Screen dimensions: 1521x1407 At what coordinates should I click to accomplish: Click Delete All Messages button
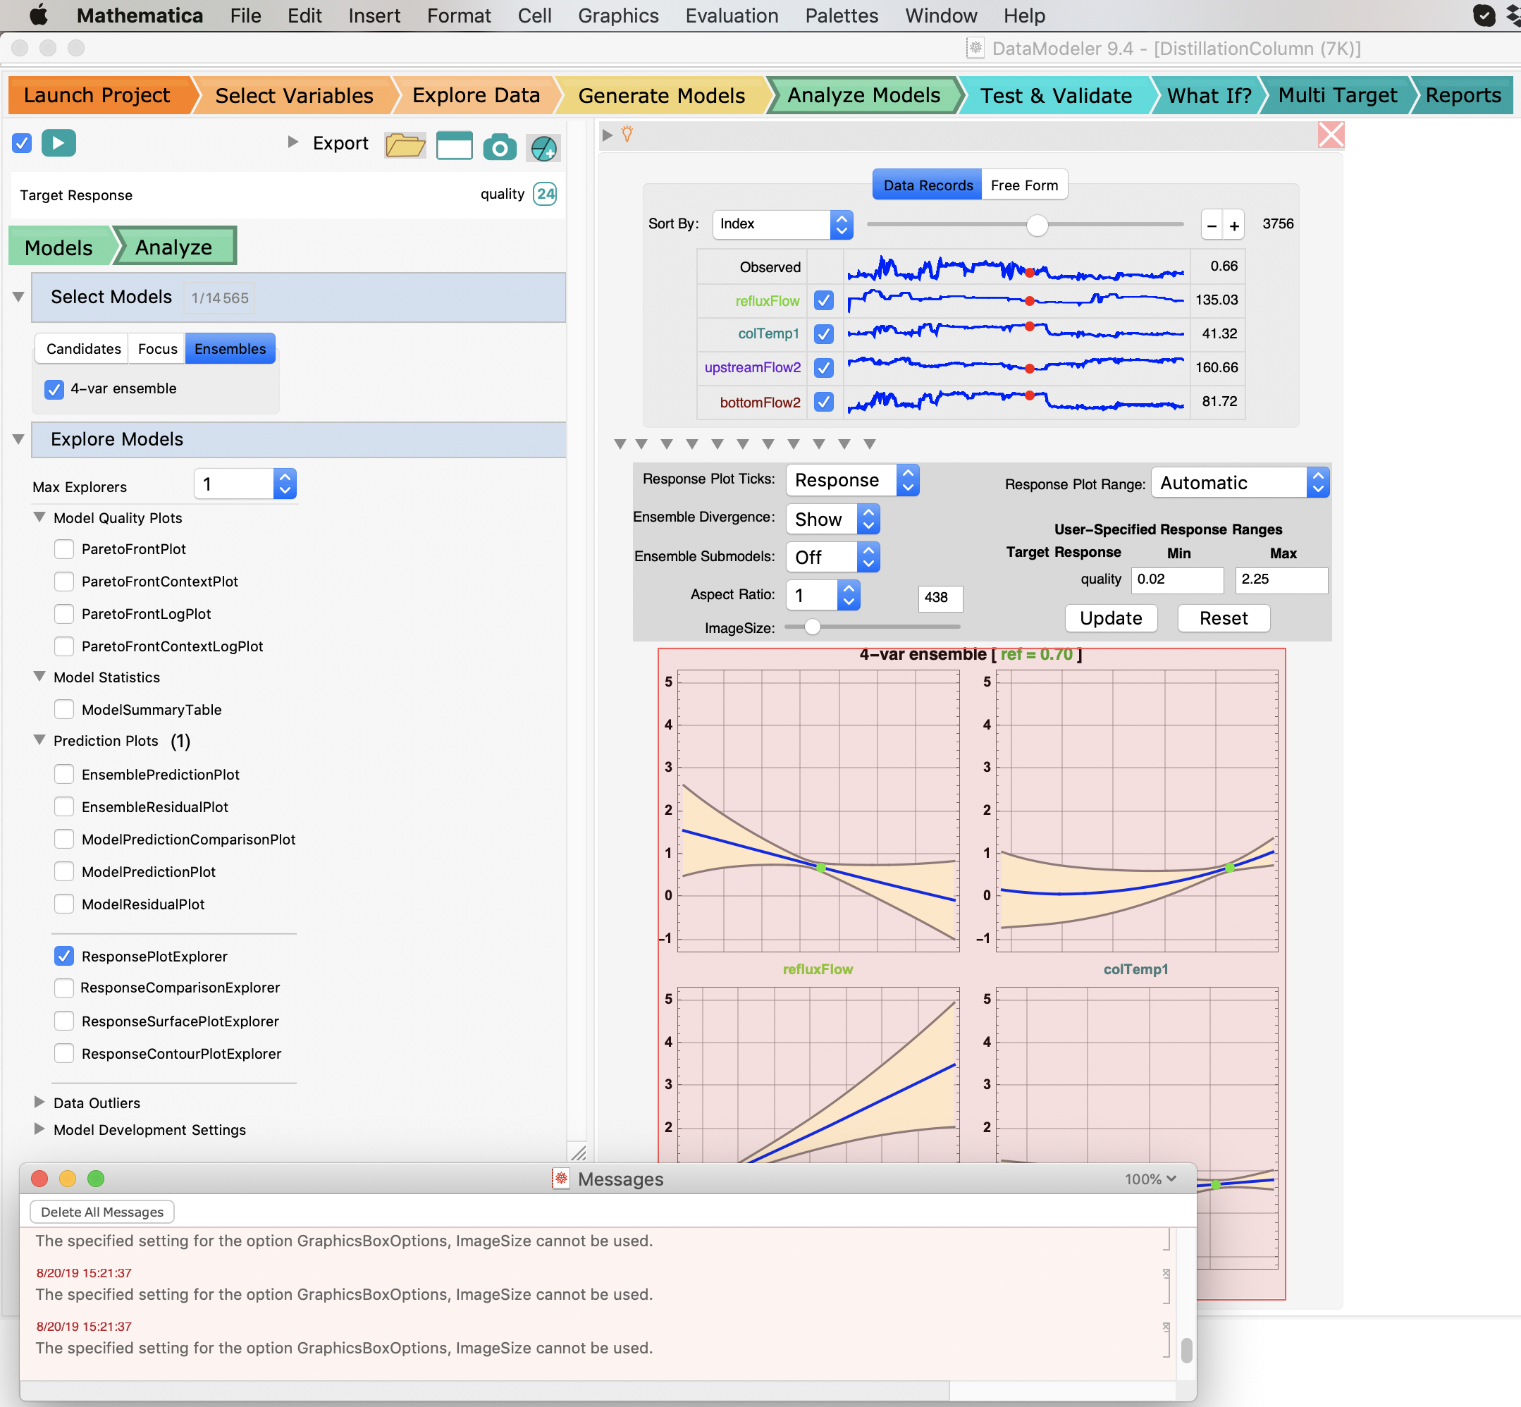(x=102, y=1212)
